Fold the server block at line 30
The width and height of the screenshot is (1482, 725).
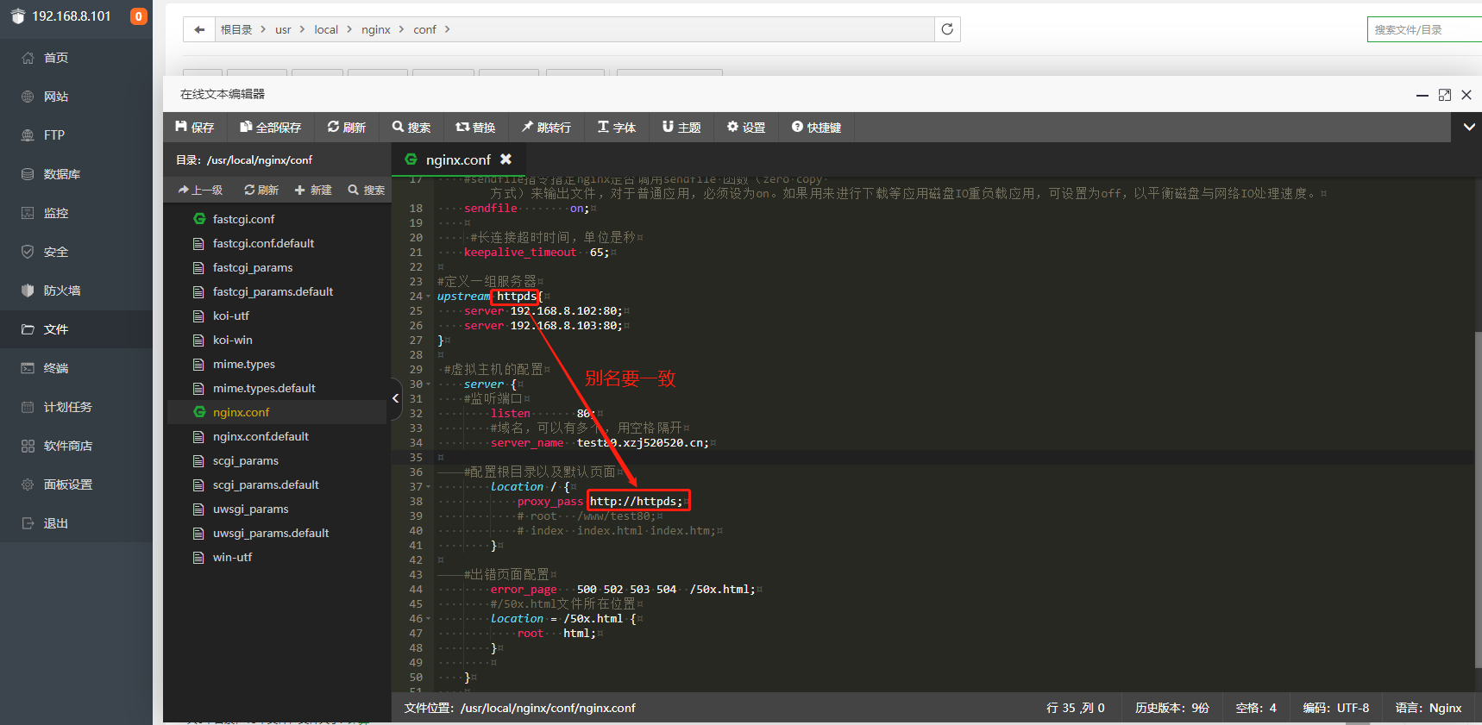click(428, 384)
